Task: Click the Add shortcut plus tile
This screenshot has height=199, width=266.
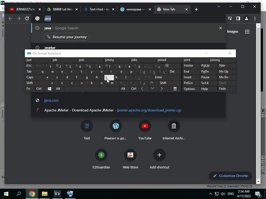Action: [159, 159]
